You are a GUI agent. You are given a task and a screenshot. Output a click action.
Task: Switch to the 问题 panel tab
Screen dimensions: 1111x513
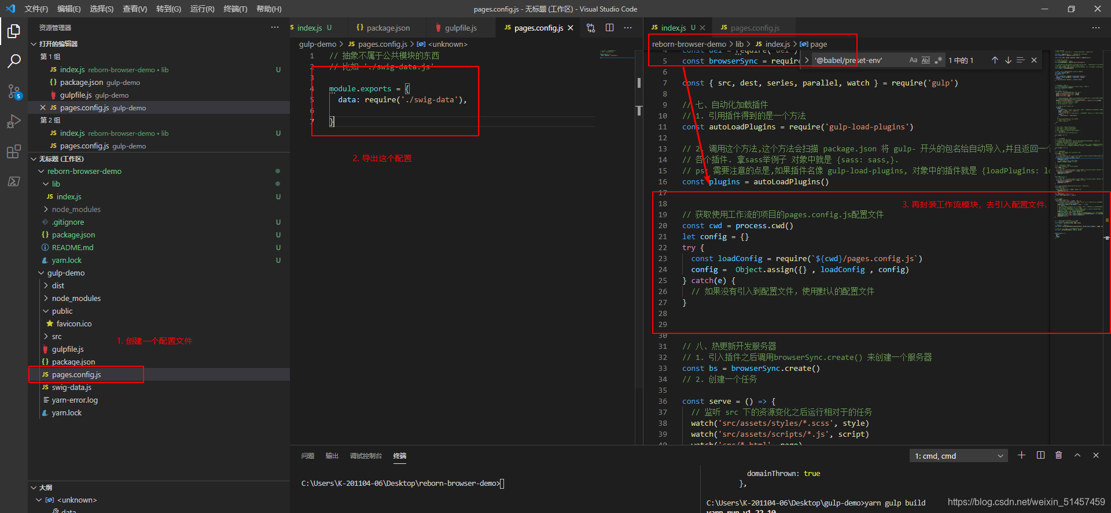pyautogui.click(x=308, y=456)
